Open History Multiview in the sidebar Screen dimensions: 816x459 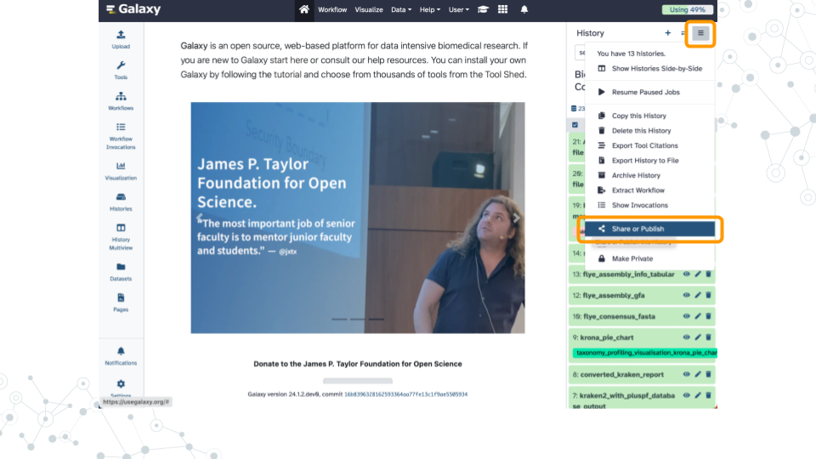(121, 233)
